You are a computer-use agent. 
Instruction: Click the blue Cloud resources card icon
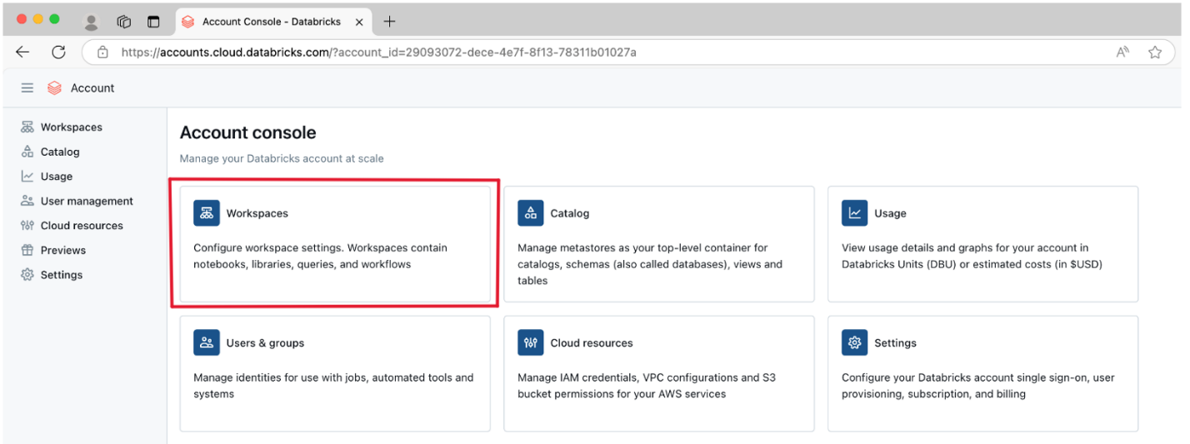point(531,342)
